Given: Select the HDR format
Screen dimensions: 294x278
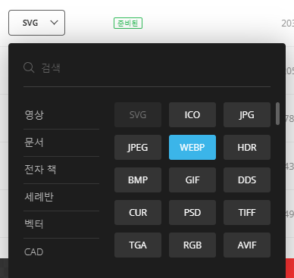Looking at the screenshot, I should point(247,148).
